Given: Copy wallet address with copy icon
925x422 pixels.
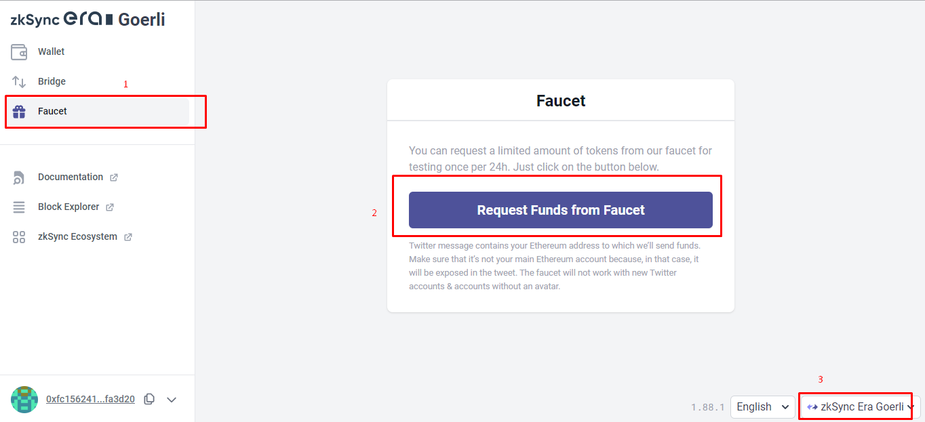Looking at the screenshot, I should pyautogui.click(x=149, y=399).
